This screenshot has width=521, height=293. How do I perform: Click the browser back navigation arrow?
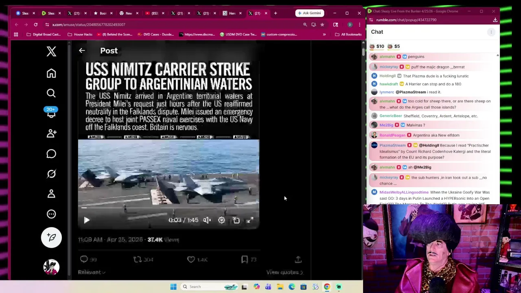17,25
